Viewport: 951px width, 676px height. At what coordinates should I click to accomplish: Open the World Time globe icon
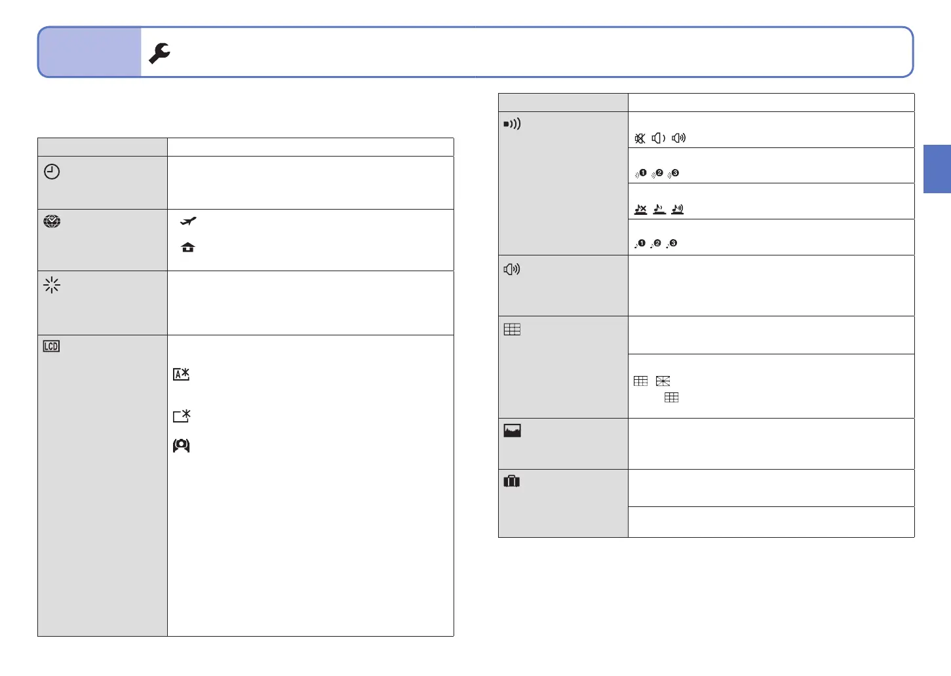coord(52,221)
